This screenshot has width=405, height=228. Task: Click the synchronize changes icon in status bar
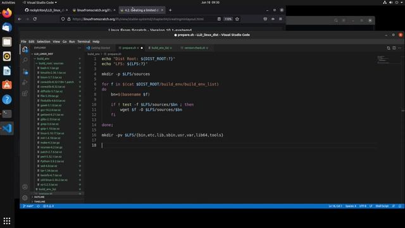[x=38, y=206]
